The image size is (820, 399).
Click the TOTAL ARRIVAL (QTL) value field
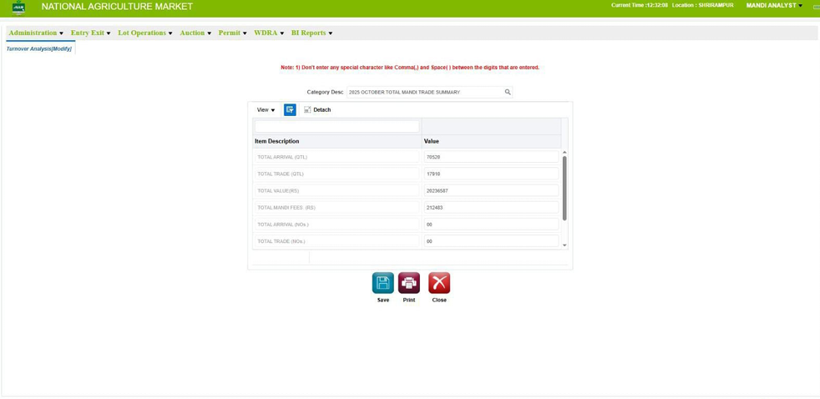[490, 157]
